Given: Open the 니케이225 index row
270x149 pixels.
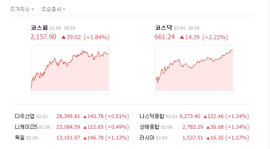Looking at the screenshot, I should pyautogui.click(x=72, y=127).
